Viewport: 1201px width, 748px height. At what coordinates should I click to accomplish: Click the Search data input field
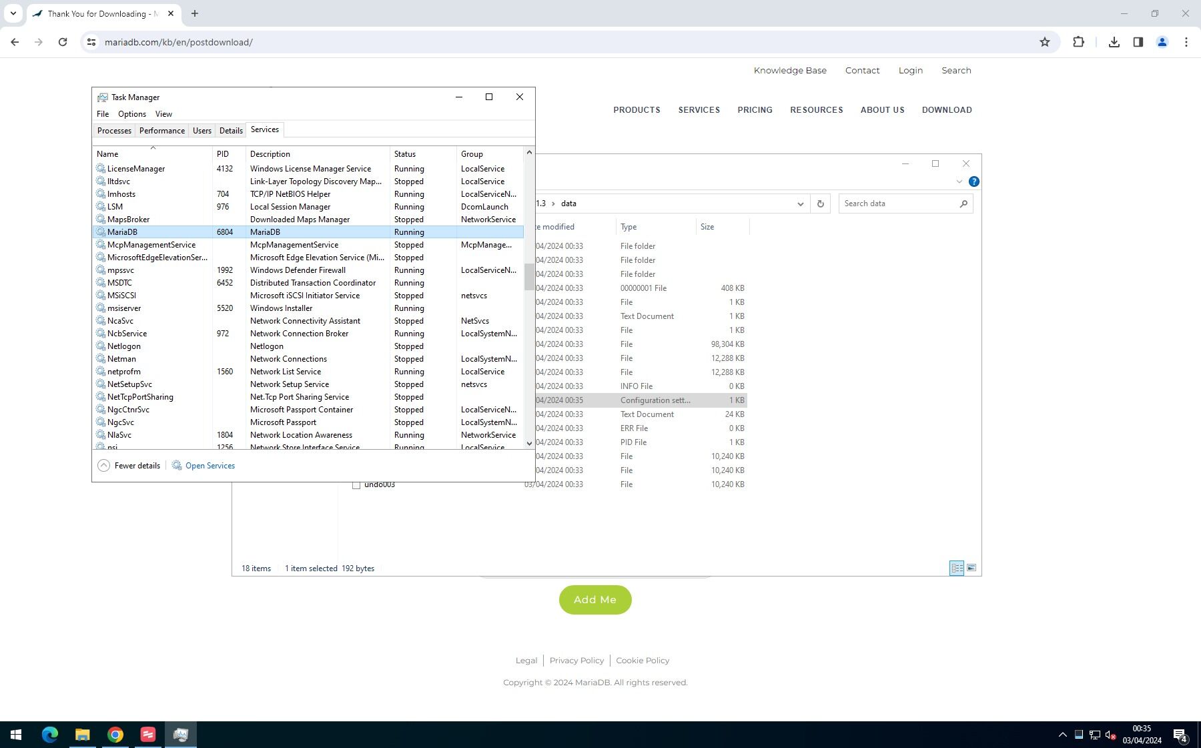click(898, 204)
